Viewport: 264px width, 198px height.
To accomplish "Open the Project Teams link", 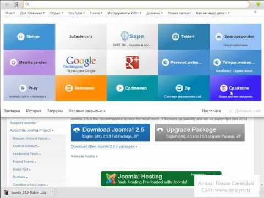I will point(24,162).
